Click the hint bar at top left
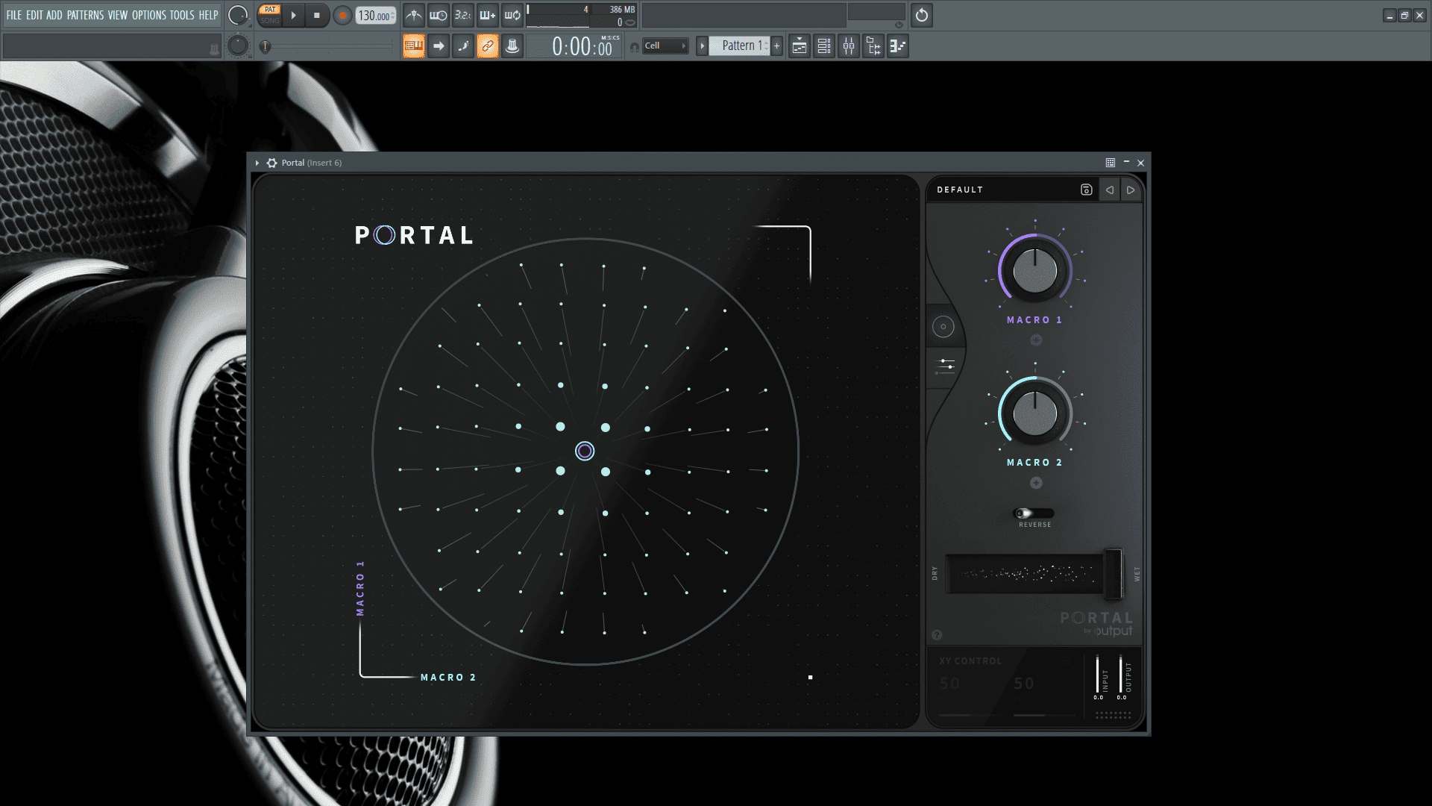1432x806 pixels. tap(112, 46)
